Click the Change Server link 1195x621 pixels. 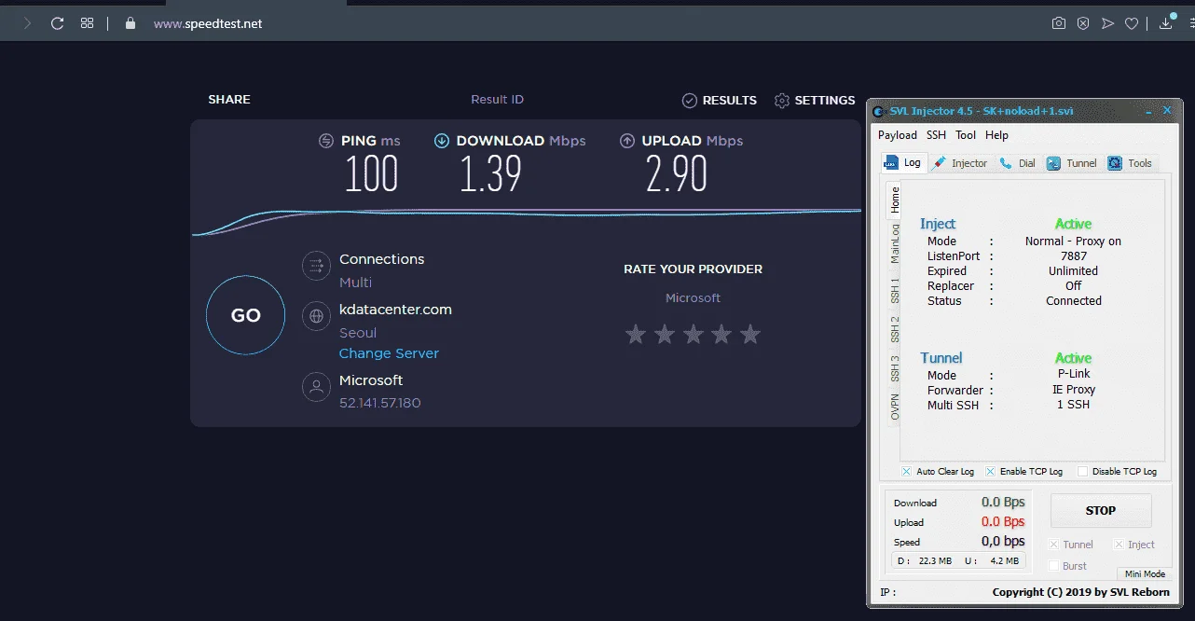coord(389,353)
